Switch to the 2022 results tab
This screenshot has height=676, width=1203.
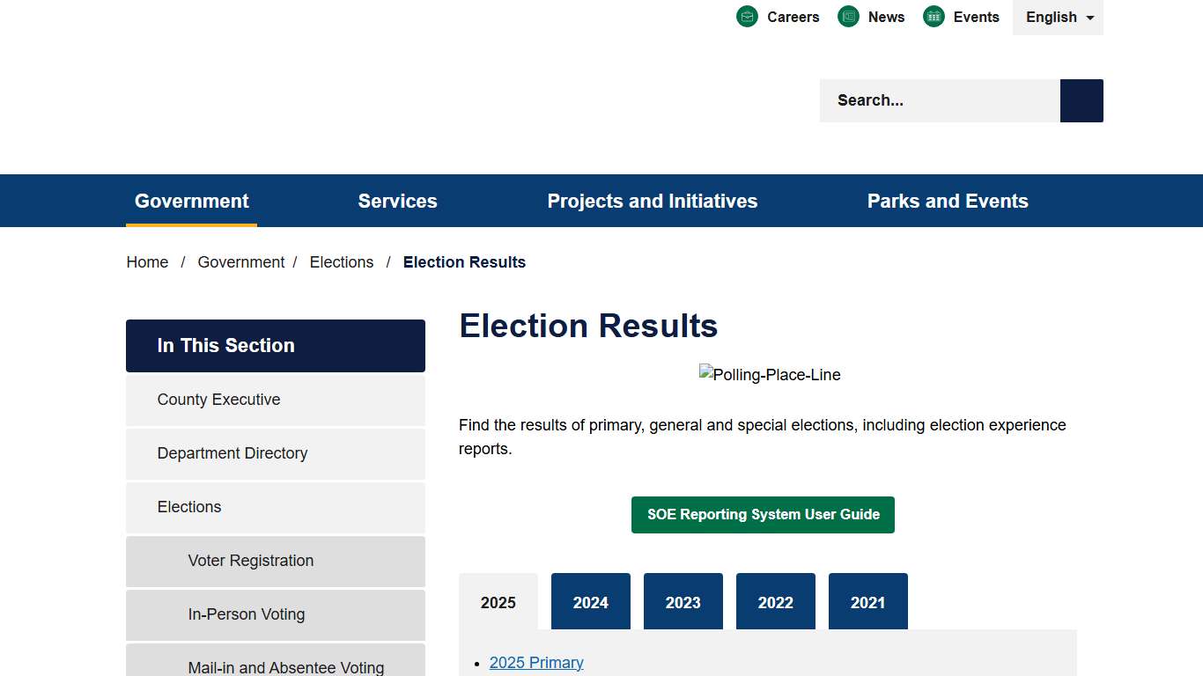(x=775, y=602)
